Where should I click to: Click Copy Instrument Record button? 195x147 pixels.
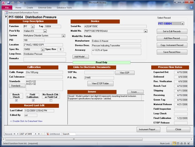[172, 45]
